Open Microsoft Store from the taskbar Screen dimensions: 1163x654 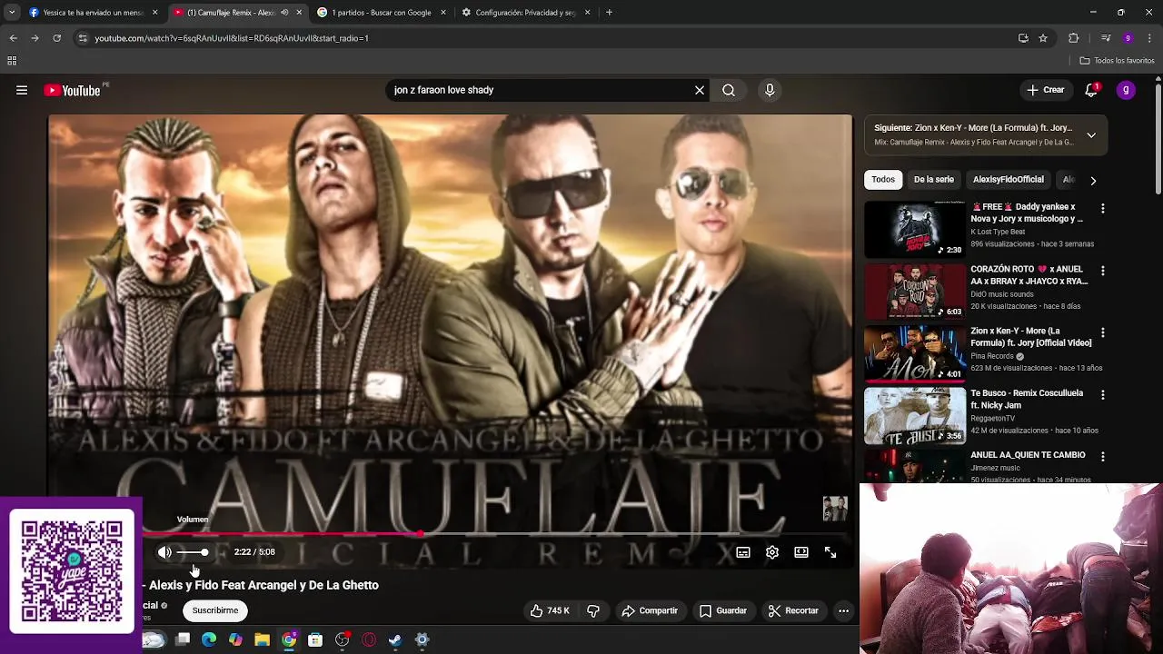[x=315, y=640]
